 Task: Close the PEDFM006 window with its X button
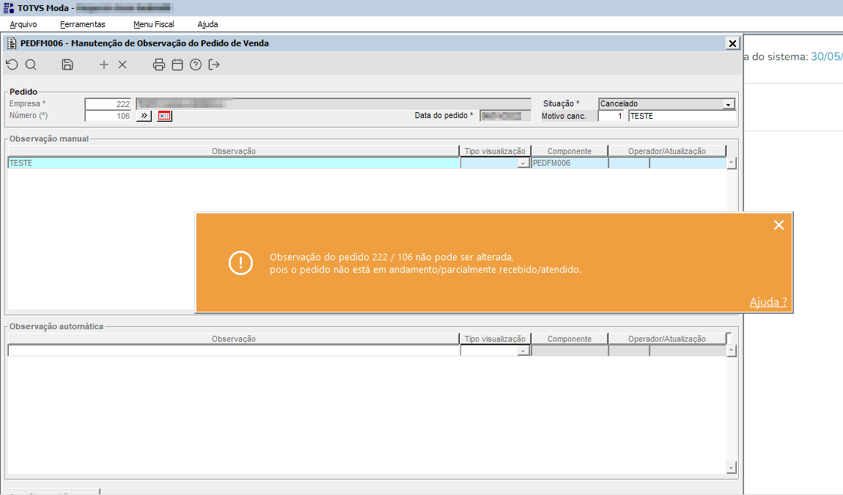click(732, 43)
